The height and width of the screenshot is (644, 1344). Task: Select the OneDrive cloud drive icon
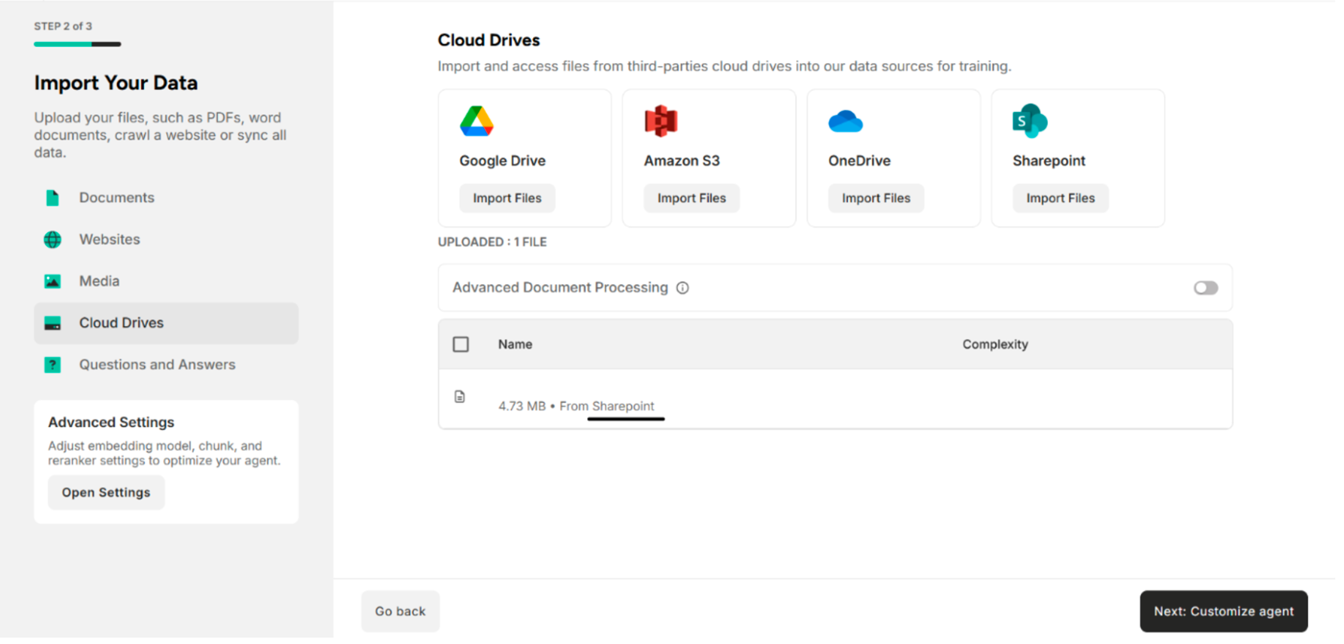click(x=845, y=121)
